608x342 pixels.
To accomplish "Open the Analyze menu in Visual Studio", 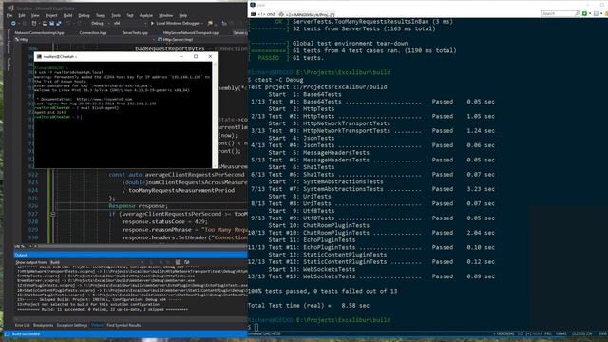I will [x=146, y=15].
